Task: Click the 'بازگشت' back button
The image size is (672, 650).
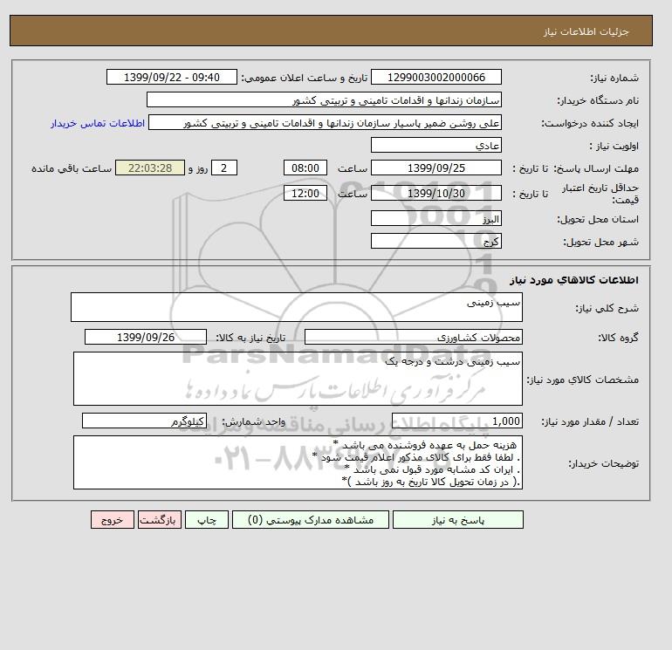Action: coord(160,520)
